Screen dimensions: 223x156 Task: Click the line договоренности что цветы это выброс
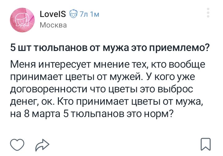tap(102, 89)
